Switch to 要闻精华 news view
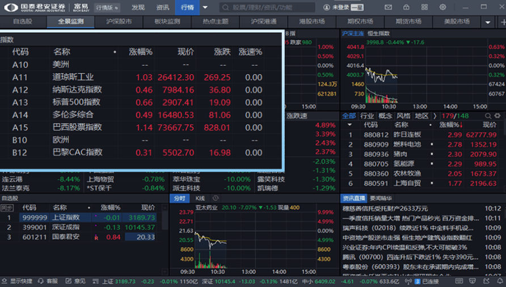This screenshot has height=287, width=506. click(x=381, y=199)
